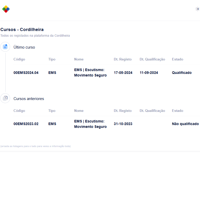Click Dt. Registo header in Último curso
The width and height of the screenshot is (200, 200).
point(122,59)
